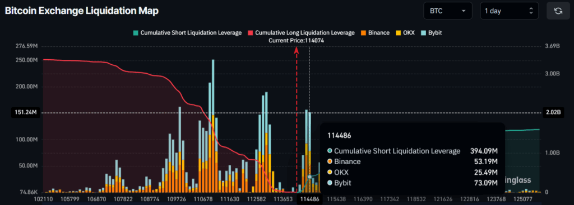
Task: Click the Current Price:114074 label
Action: [x=296, y=41]
